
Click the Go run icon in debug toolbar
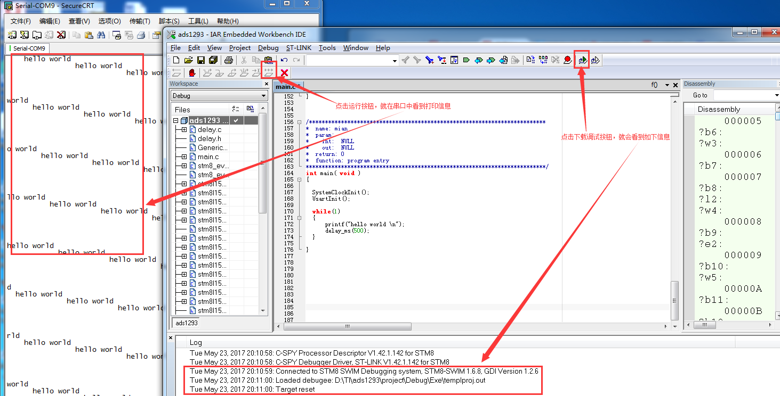(268, 73)
